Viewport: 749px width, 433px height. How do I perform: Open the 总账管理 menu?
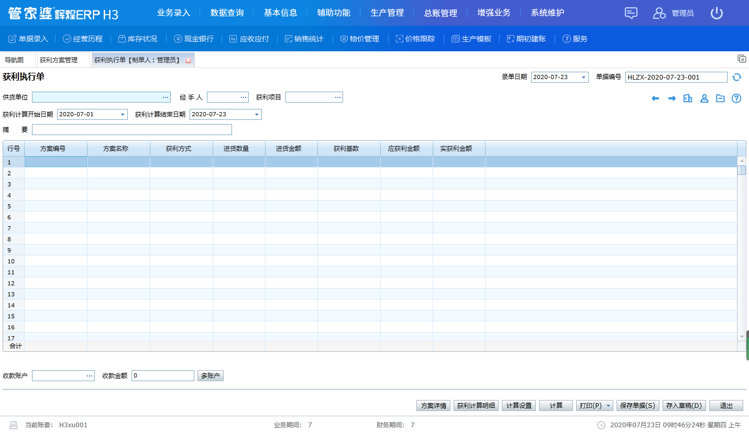click(441, 13)
